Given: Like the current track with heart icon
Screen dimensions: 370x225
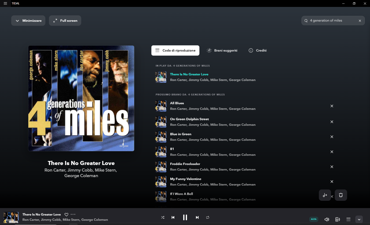Looking at the screenshot, I should [66, 215].
